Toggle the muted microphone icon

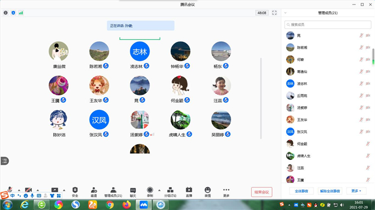point(10,189)
